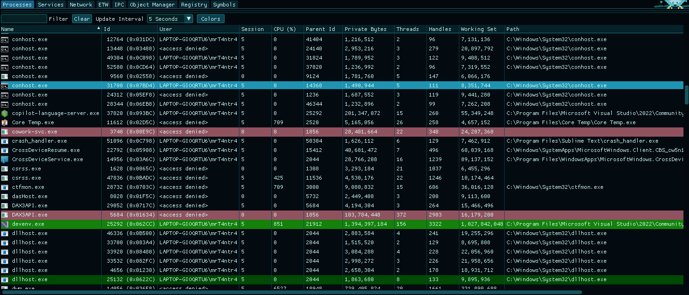689x295 pixels.
Task: Select the dllhost.exe row with Id 33920
Action: coord(342,252)
